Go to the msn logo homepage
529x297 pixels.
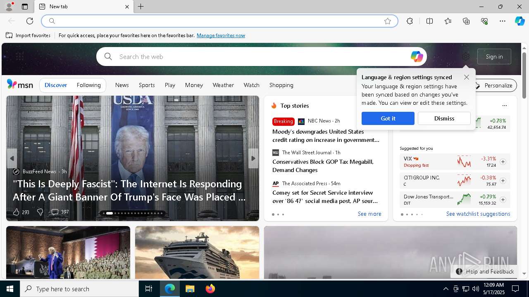(x=20, y=85)
